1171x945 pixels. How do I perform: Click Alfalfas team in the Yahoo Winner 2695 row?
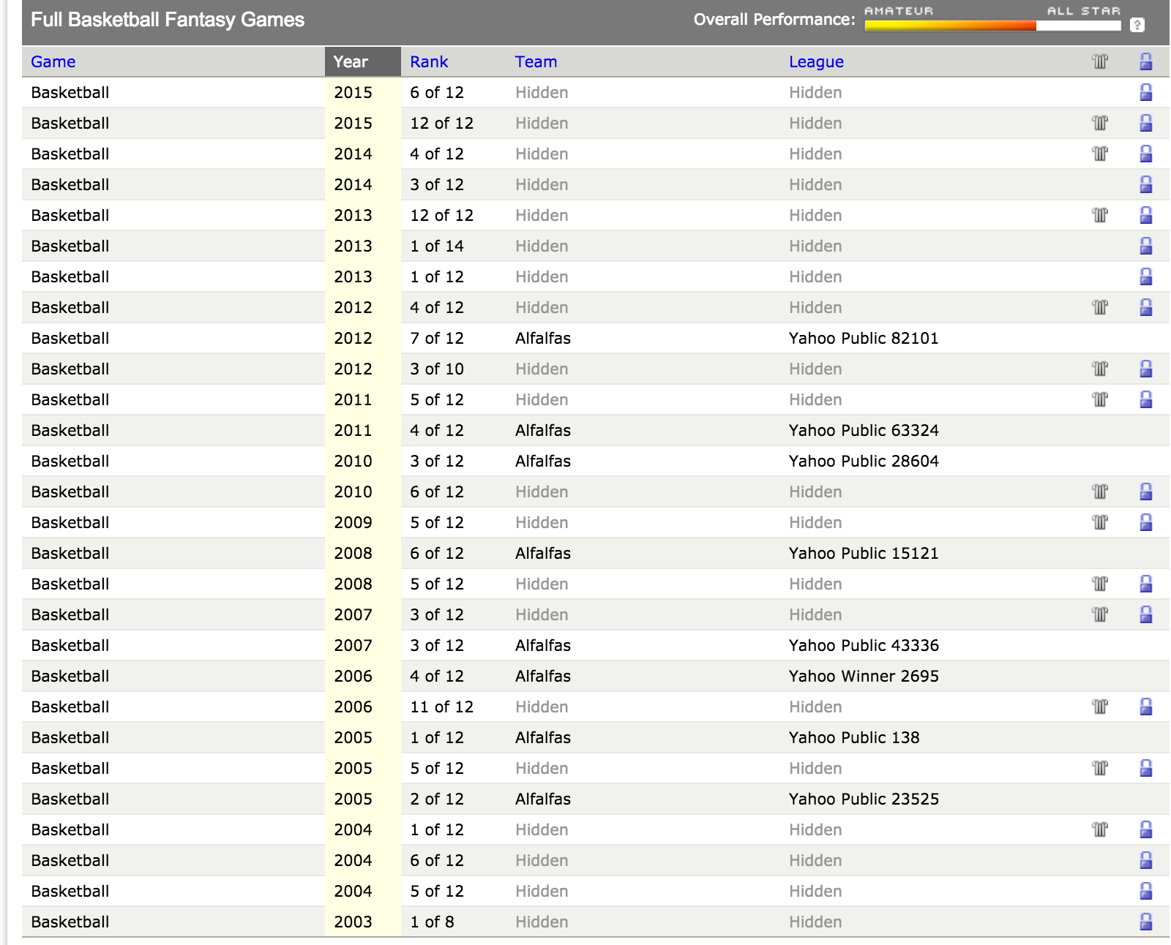tap(543, 676)
